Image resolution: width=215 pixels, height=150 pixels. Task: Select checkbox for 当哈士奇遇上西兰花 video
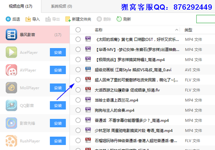(78, 100)
